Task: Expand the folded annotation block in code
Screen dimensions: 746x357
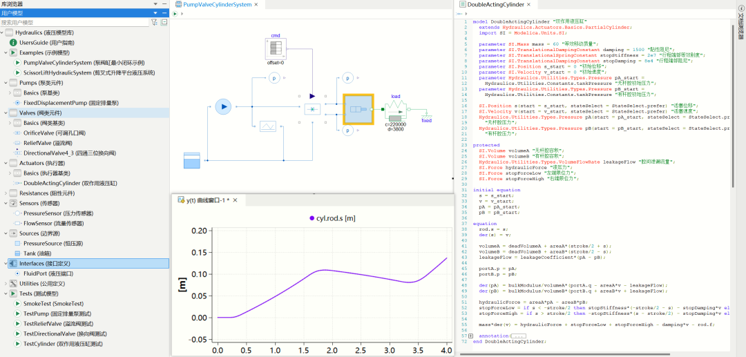Action: tap(471, 336)
